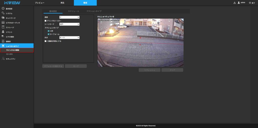This screenshot has width=258, height=128.
Task: Open the シーンモード dropdown
Action: pos(69,24)
